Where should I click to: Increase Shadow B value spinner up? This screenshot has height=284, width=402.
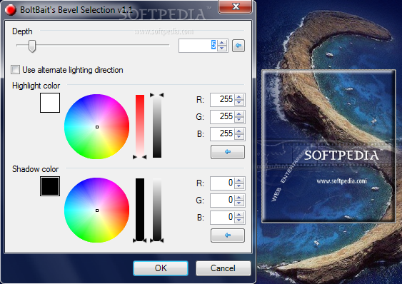pyautogui.click(x=239, y=215)
